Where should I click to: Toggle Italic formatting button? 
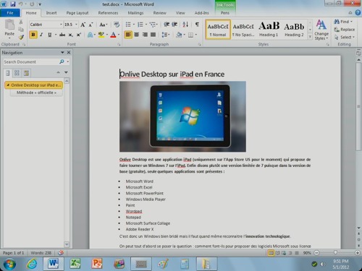[x=41, y=35]
